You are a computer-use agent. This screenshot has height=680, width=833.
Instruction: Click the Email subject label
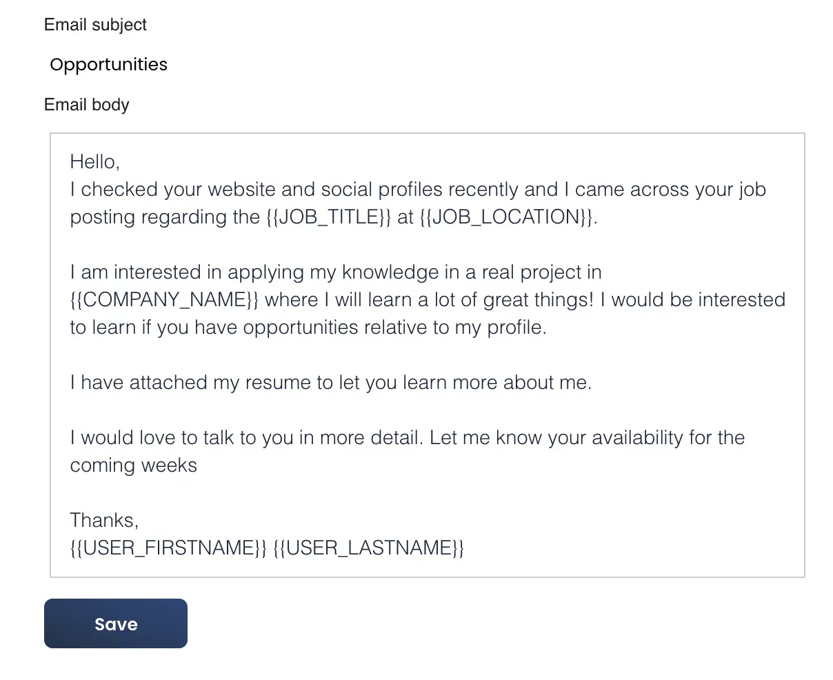coord(95,25)
